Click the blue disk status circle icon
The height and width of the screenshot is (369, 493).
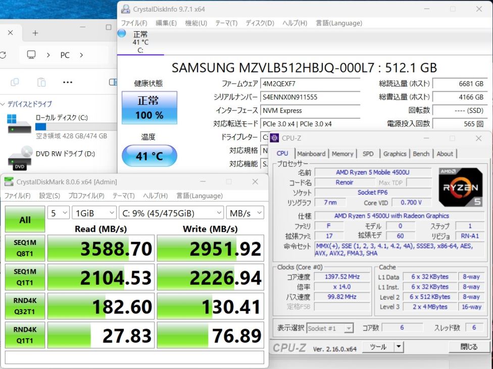(122, 33)
